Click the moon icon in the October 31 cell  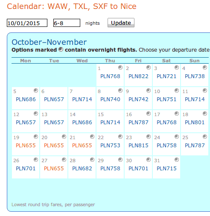point(177,160)
